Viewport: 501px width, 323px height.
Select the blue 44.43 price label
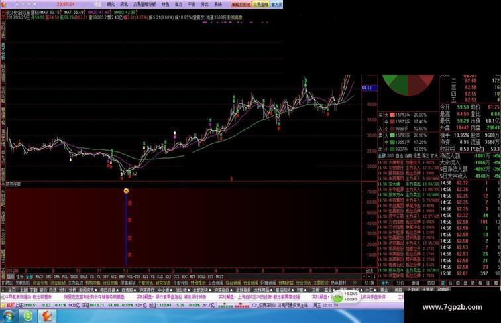(x=369, y=88)
